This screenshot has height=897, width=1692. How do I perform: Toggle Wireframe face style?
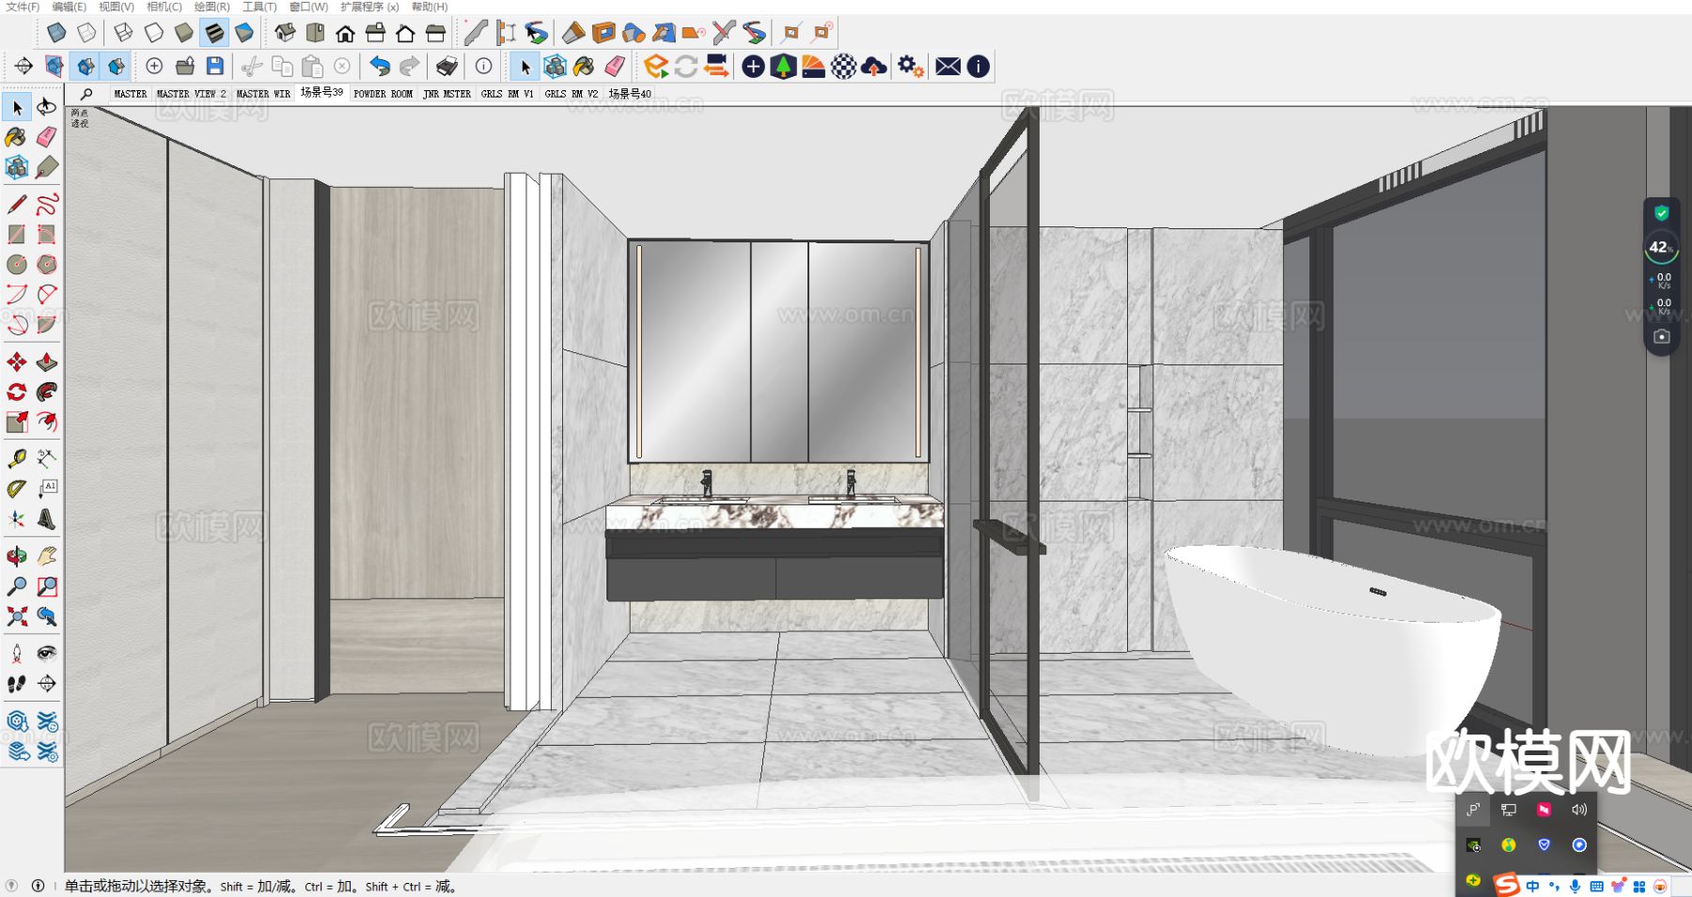click(123, 34)
